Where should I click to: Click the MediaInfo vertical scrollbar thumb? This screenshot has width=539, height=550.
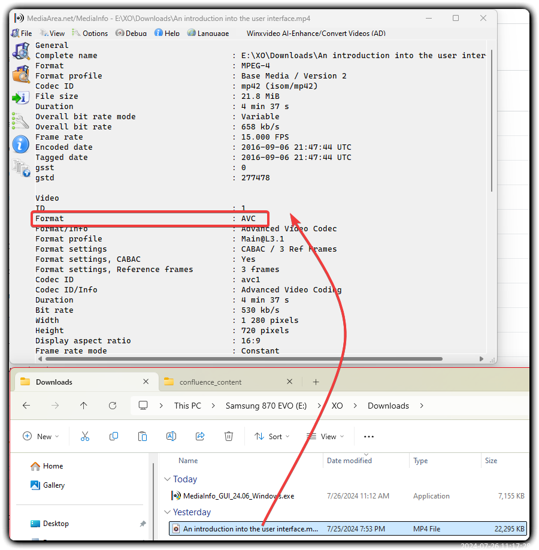[492, 121]
